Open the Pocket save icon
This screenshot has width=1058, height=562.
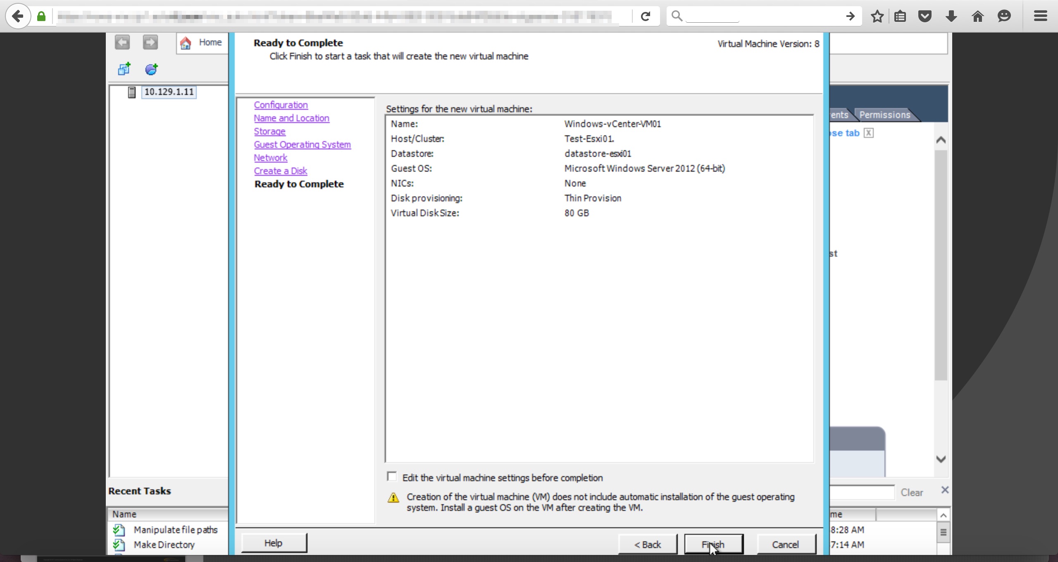[925, 17]
